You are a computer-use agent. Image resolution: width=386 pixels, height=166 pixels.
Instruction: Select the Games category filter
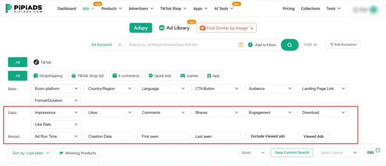point(189,76)
